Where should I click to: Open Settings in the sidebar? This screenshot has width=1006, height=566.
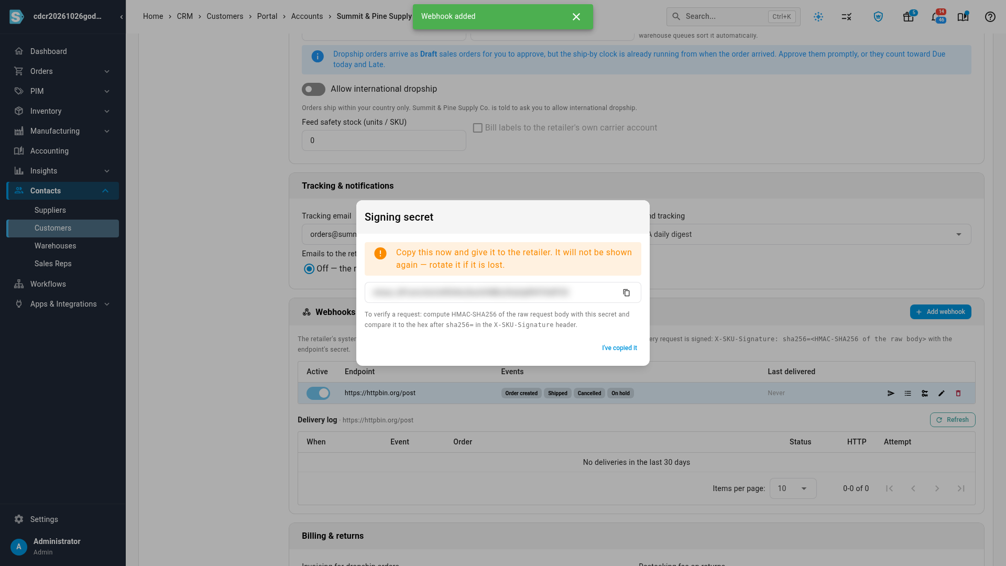pyautogui.click(x=63, y=519)
